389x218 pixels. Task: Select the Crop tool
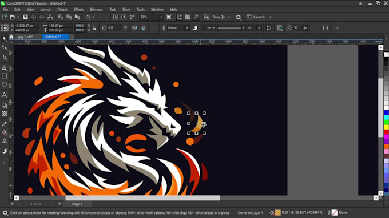tap(4, 58)
